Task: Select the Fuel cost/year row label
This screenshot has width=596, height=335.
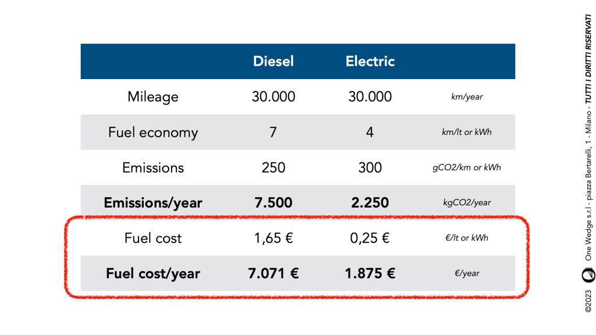Action: [x=153, y=273]
